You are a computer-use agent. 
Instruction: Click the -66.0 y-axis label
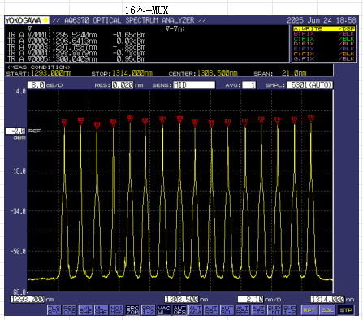click(18, 292)
